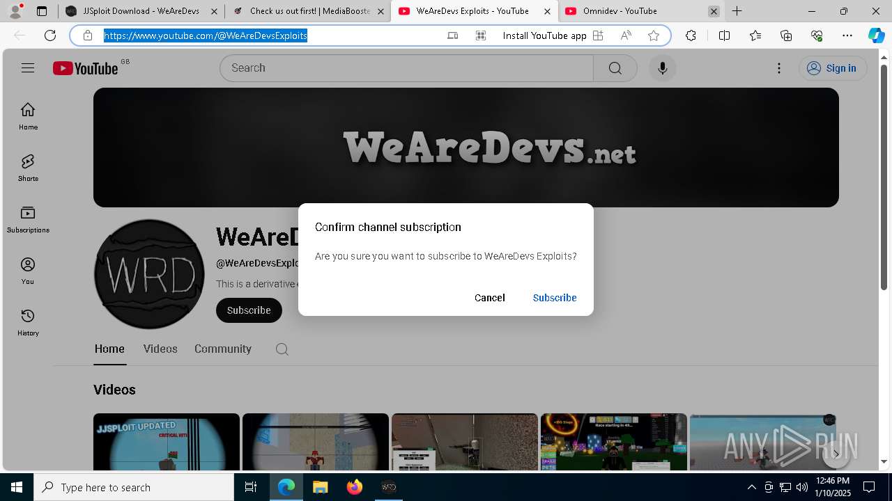Open Edge Collections
The height and width of the screenshot is (501, 892).
pyautogui.click(x=786, y=35)
